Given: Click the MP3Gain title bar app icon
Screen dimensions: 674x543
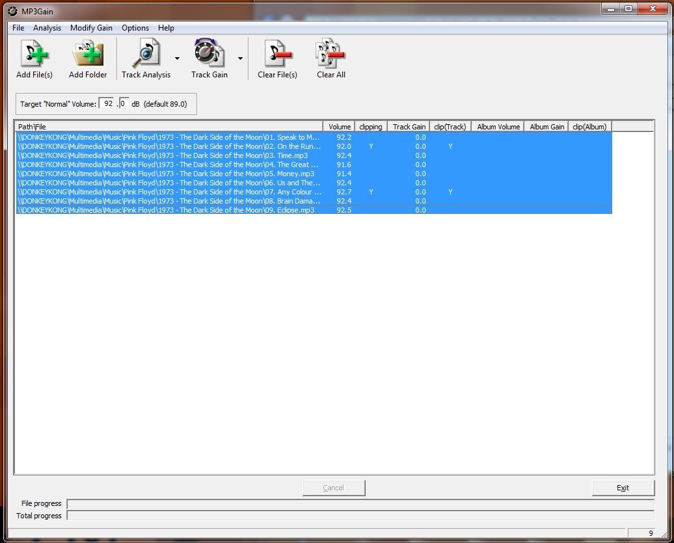Looking at the screenshot, I should tap(12, 10).
